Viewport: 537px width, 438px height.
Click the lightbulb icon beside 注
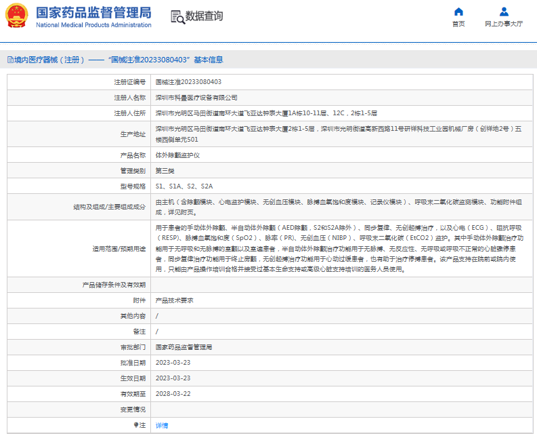point(136,425)
